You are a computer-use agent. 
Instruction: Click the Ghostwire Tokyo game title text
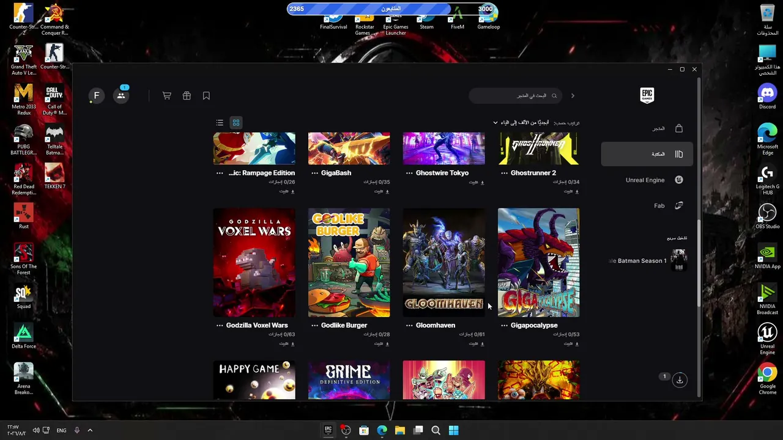(x=442, y=173)
